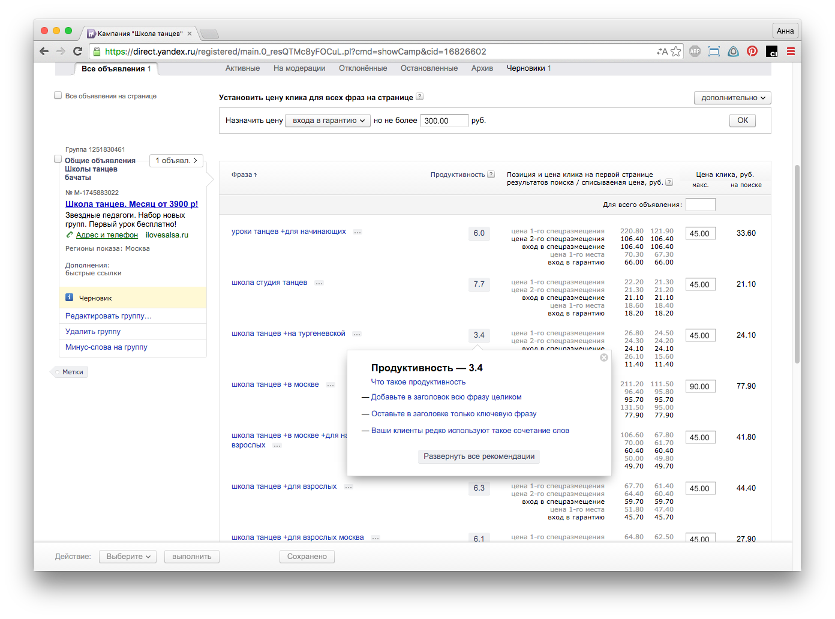Open the Chrome hamburger menu
Screen dimensions: 835x619
(x=791, y=52)
